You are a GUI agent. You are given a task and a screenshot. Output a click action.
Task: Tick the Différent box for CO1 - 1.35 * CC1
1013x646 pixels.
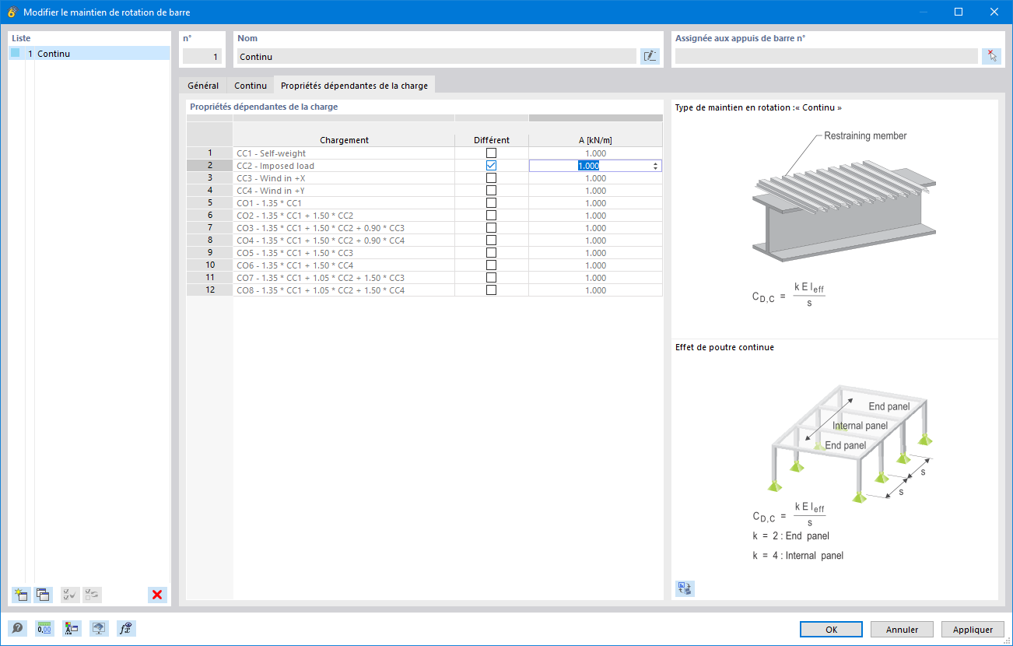tap(491, 203)
